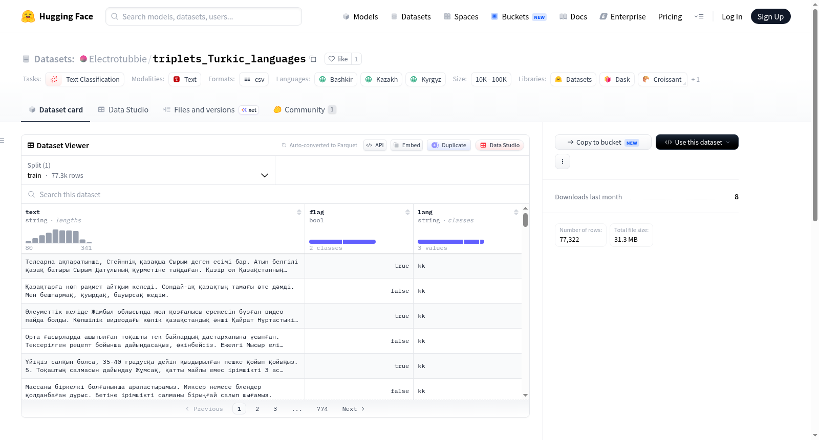Like the dataset with the heart button

coord(338,59)
